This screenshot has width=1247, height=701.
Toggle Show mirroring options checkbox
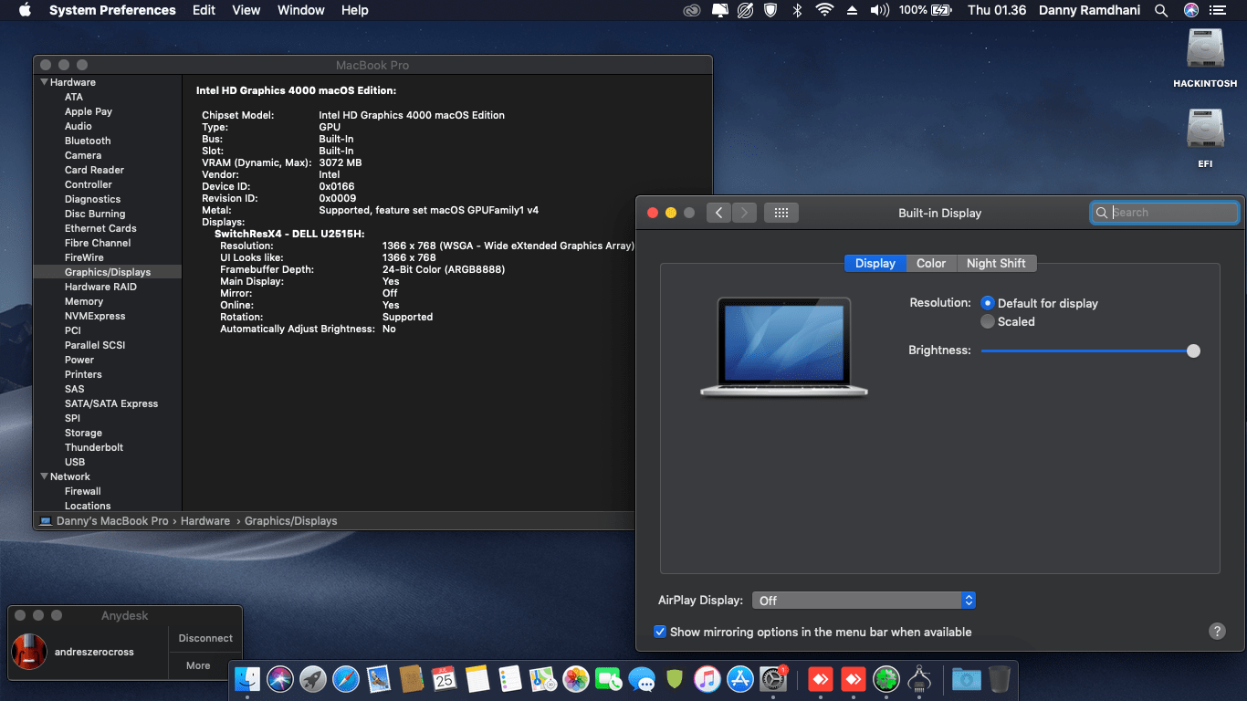[660, 632]
